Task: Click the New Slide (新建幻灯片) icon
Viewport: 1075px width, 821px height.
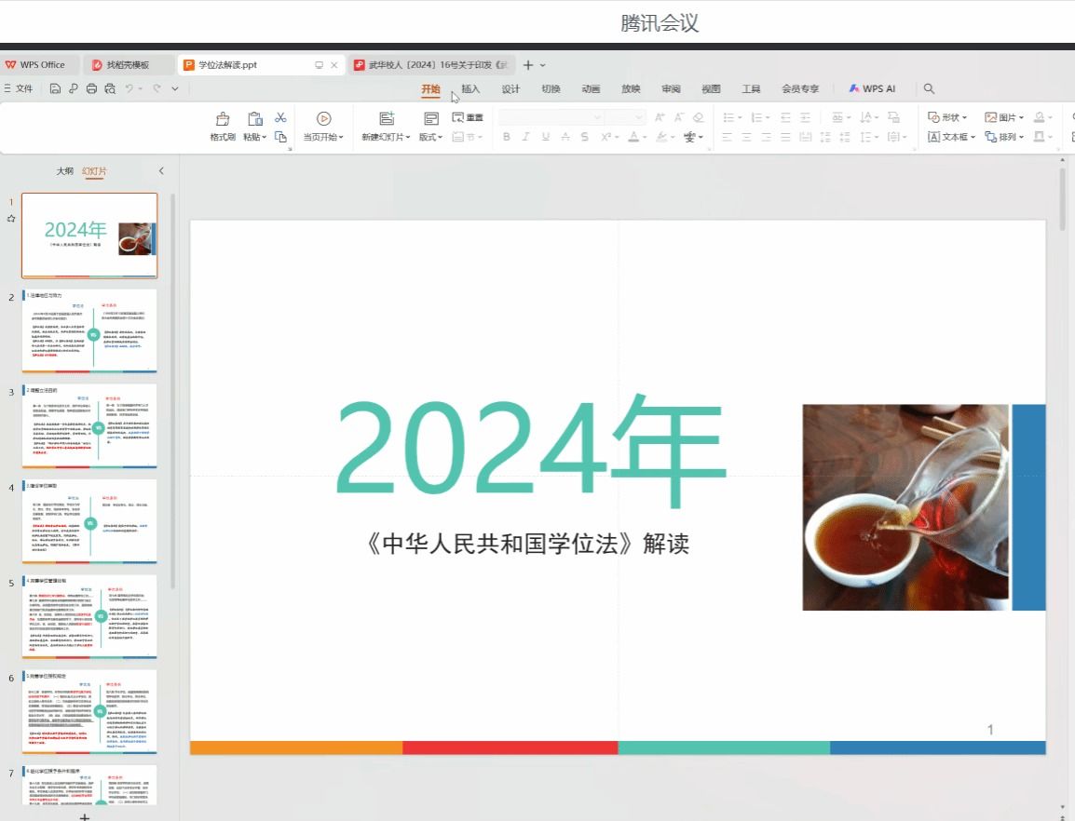Action: click(387, 118)
